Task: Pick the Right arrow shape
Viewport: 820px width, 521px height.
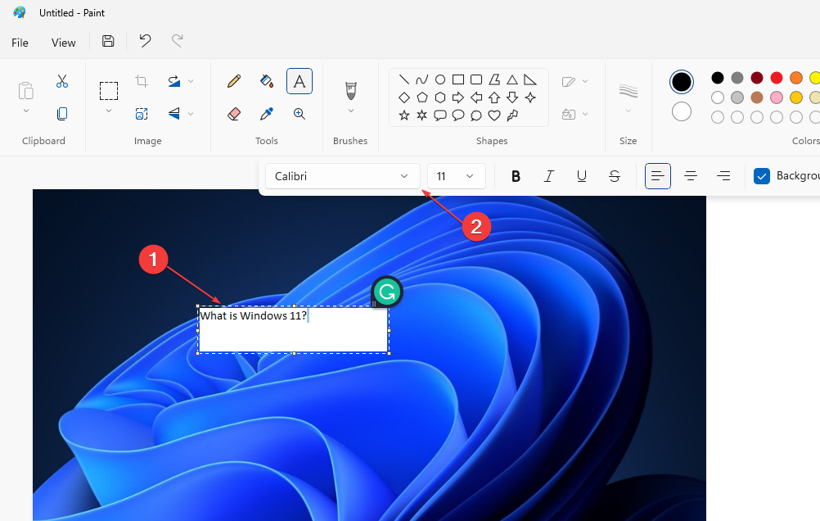Action: point(458,97)
